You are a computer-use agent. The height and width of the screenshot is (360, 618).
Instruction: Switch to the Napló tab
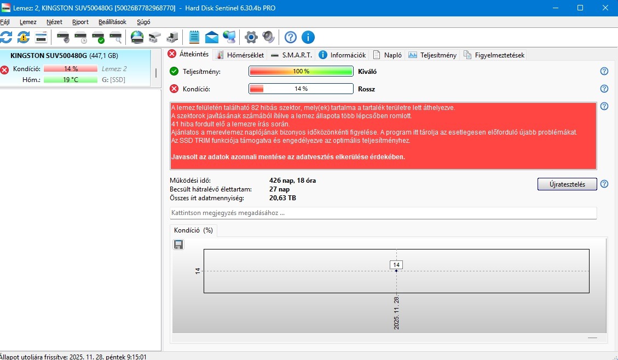pos(388,55)
